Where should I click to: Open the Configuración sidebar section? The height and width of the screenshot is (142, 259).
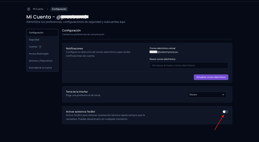[42, 33]
